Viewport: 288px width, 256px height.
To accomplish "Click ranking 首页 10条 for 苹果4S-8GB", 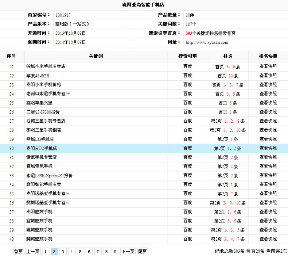I will tap(228, 76).
